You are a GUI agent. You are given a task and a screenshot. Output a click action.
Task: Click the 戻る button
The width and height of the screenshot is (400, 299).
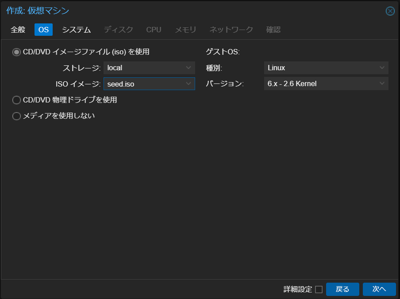(342, 289)
